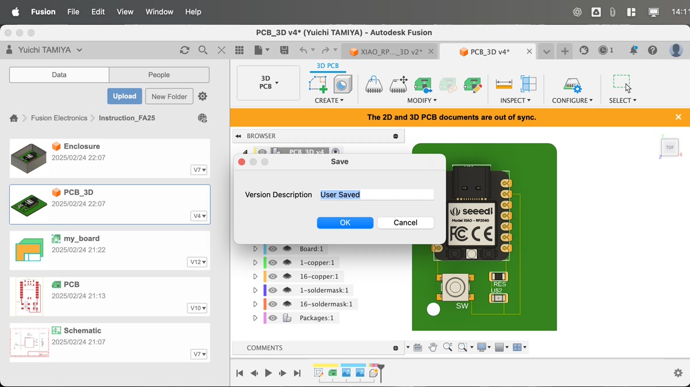Click the Undo arrow
Viewport: 690px width, 387px height.
[303, 51]
